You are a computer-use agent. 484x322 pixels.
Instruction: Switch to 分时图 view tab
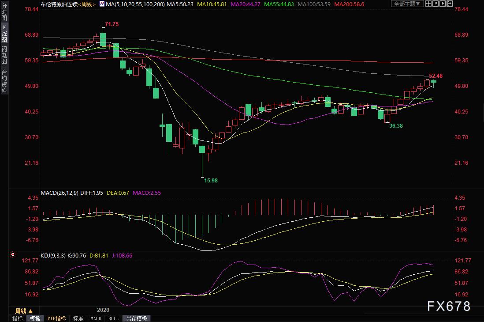pos(4,15)
